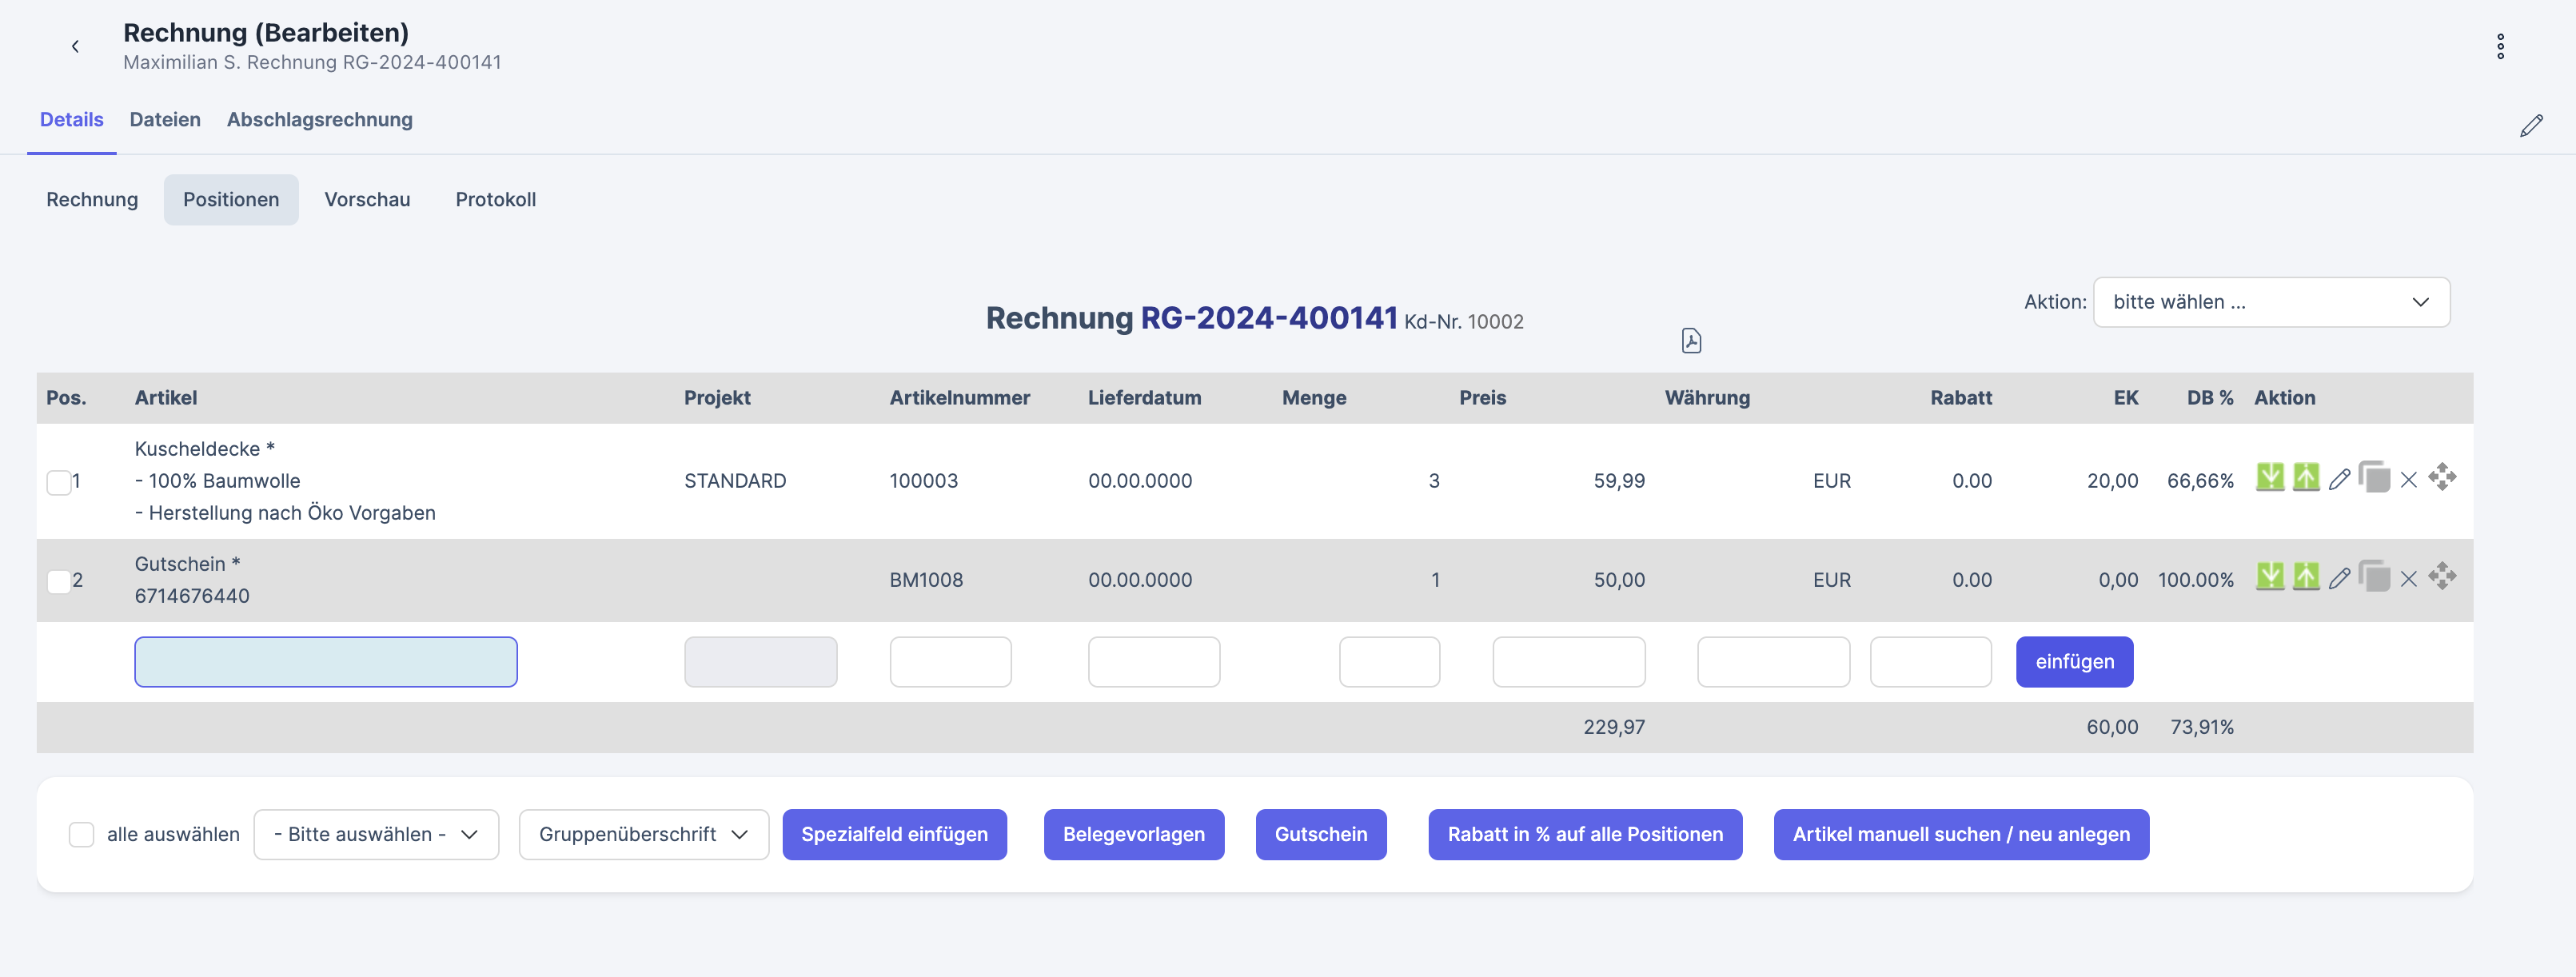Open the Vorschau sub-tab

point(367,200)
